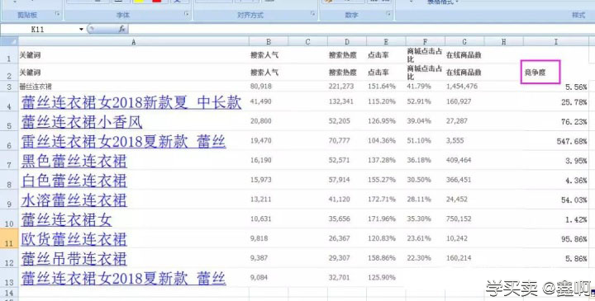
Task: Select column E header
Action: click(x=386, y=42)
